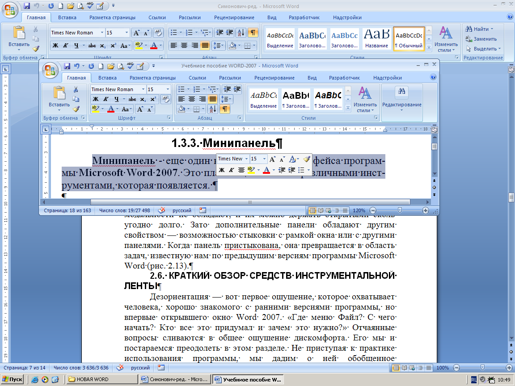Click mini toolbar styles A icon
Image resolution: width=515 pixels, height=386 pixels.
pos(292,159)
